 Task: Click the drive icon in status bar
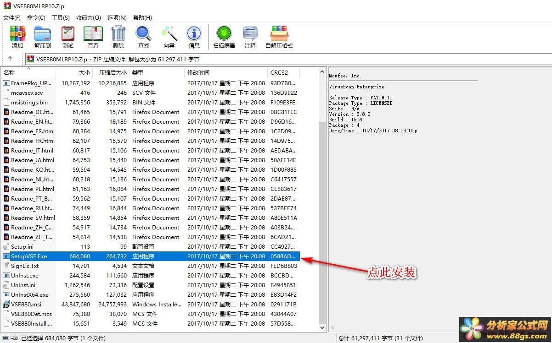coord(6,338)
